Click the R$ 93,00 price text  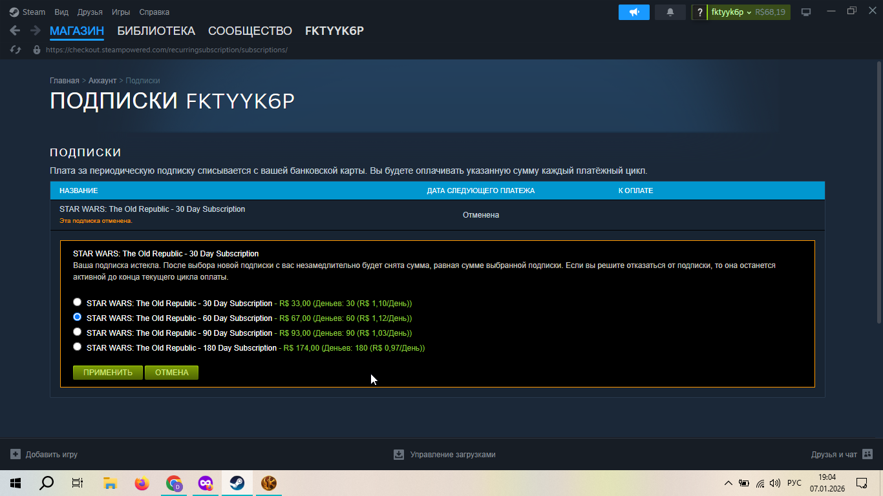tap(295, 333)
